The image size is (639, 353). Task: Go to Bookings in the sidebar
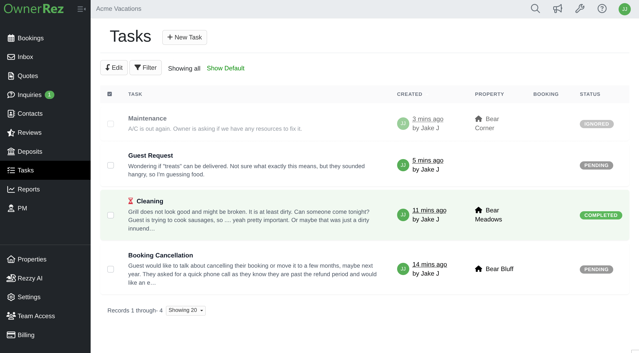[45, 38]
